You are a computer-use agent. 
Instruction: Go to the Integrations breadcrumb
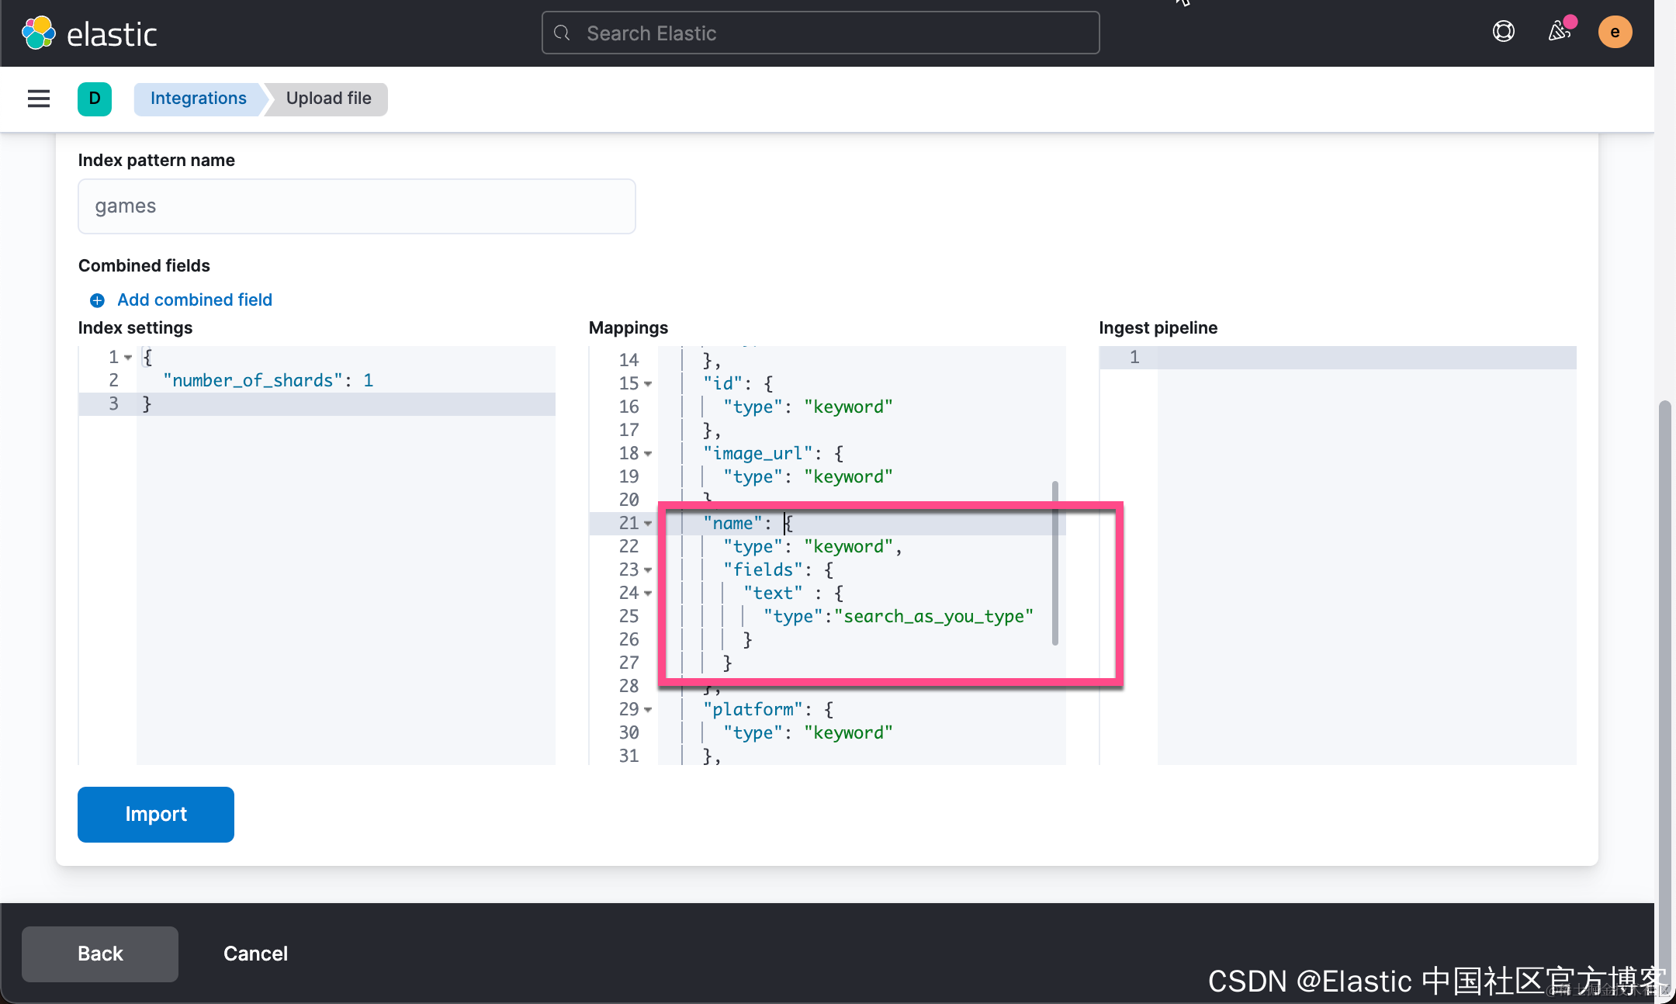(199, 99)
